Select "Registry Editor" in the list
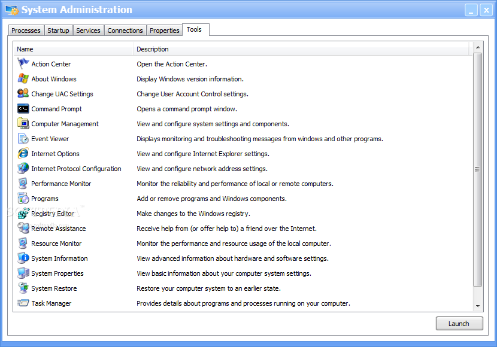Screen dimensions: 497x347 coord(52,214)
